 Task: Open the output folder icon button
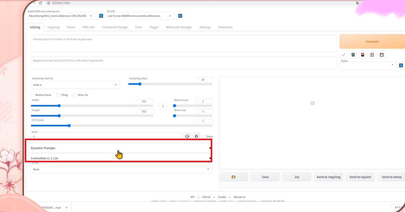[x=234, y=177]
